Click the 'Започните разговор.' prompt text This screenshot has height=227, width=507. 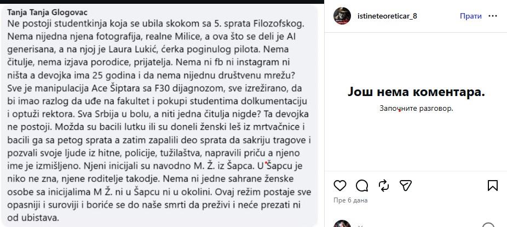point(416,109)
